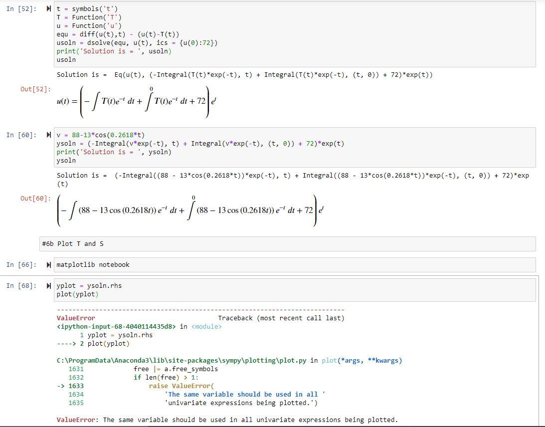
Task: Click the In [66]: prompt label
Action: click(x=21, y=265)
